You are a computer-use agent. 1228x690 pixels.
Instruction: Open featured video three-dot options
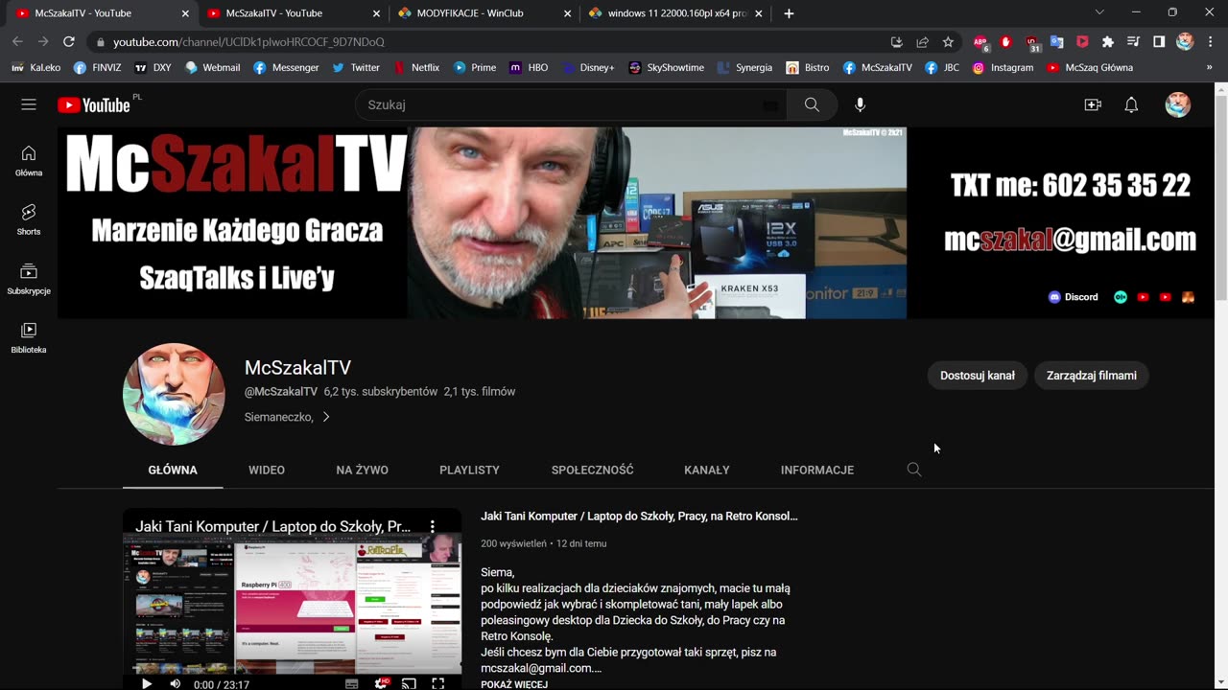tap(433, 526)
